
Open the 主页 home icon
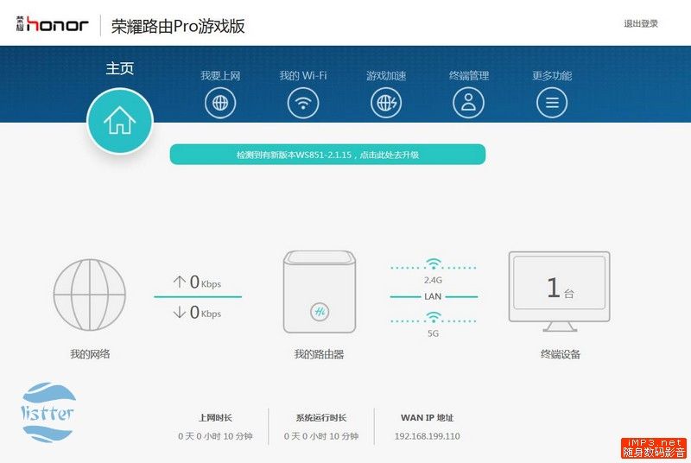coord(120,121)
